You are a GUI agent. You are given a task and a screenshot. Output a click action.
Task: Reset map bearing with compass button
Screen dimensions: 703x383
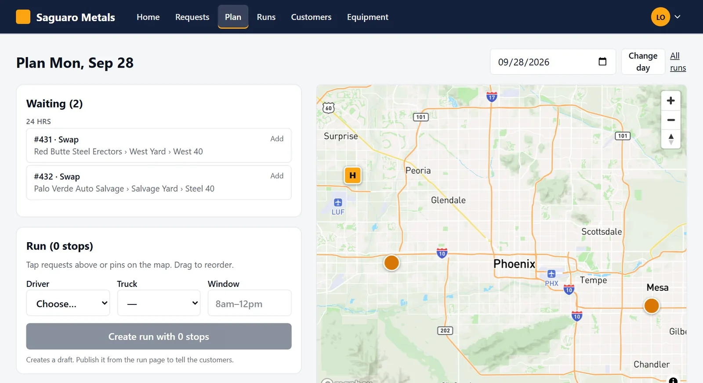pos(670,139)
